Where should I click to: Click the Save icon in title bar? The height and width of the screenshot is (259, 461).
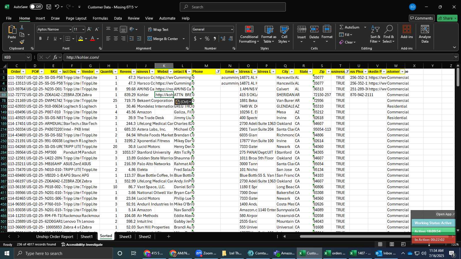[49, 7]
